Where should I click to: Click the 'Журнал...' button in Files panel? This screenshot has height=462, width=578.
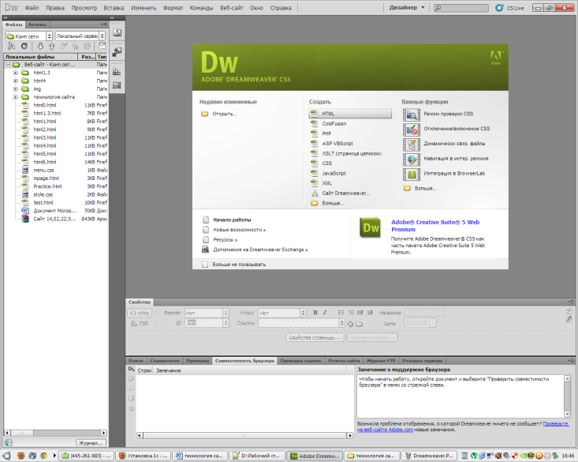tap(91, 443)
